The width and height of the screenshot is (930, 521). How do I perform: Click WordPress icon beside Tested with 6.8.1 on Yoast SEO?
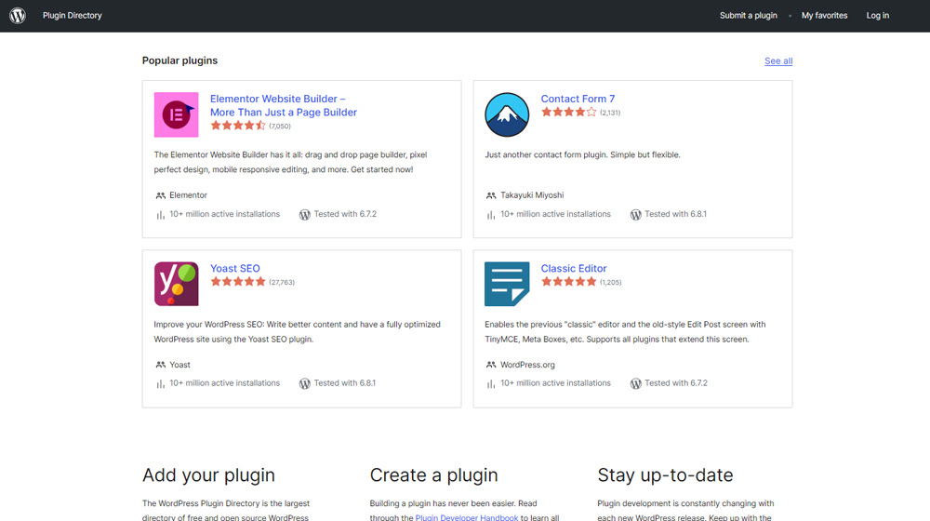(305, 384)
